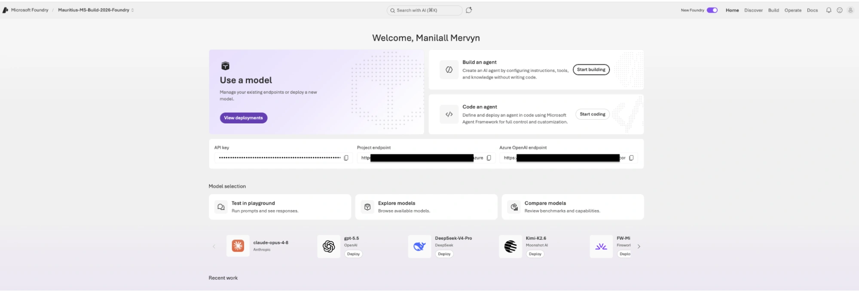Image resolution: width=859 pixels, height=291 pixels.
Task: Click the Project endpoint field
Action: pyautogui.click(x=426, y=158)
